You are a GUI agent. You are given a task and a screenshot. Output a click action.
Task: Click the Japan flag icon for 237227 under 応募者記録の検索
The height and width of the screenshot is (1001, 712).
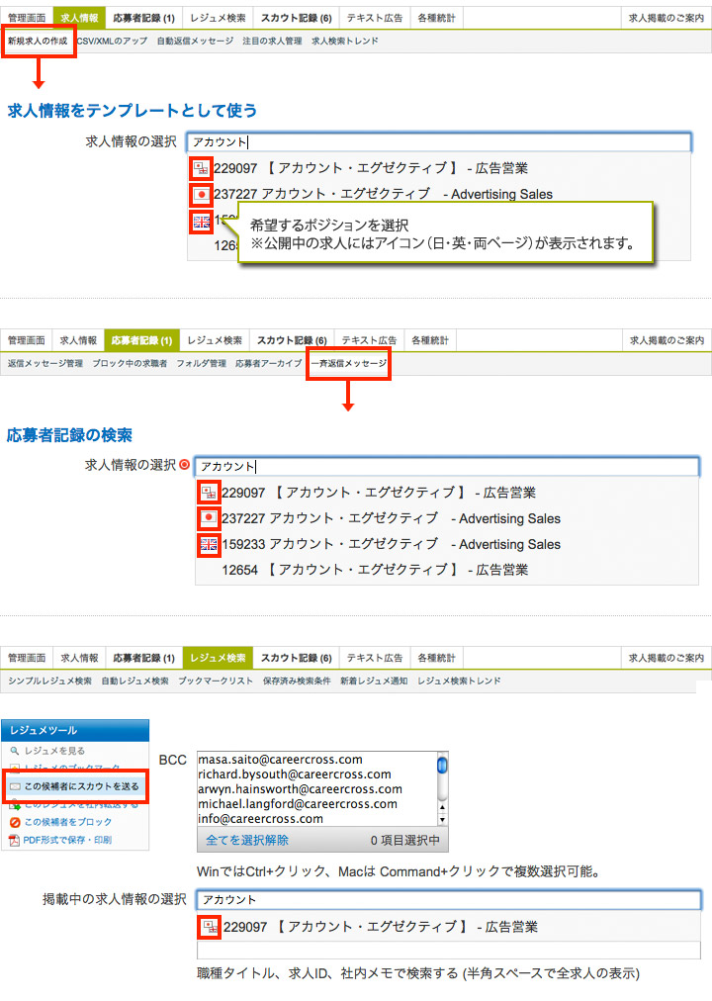(209, 518)
